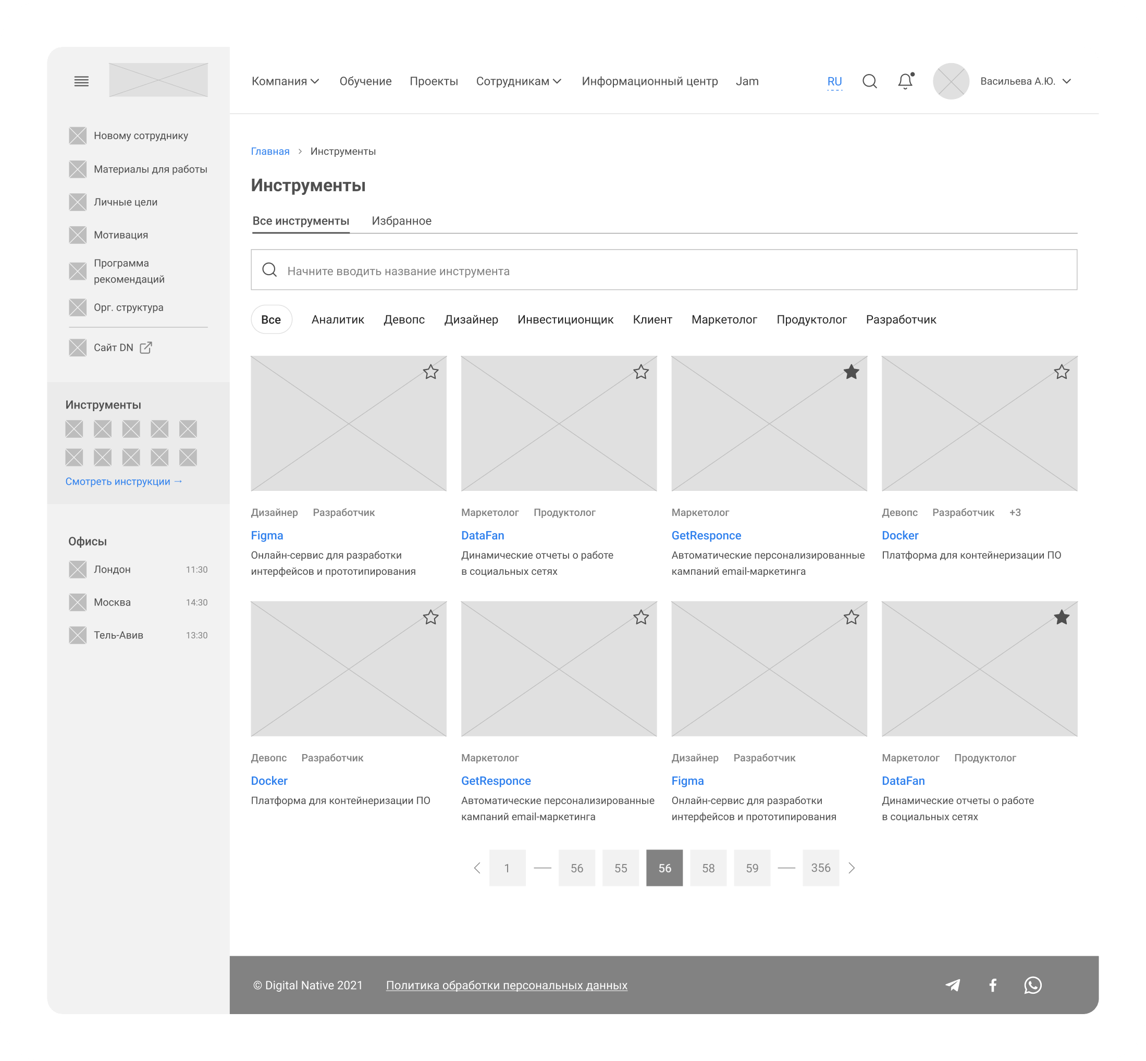The width and height of the screenshot is (1146, 1061).
Task: Go to page 58 in pagination
Action: [708, 868]
